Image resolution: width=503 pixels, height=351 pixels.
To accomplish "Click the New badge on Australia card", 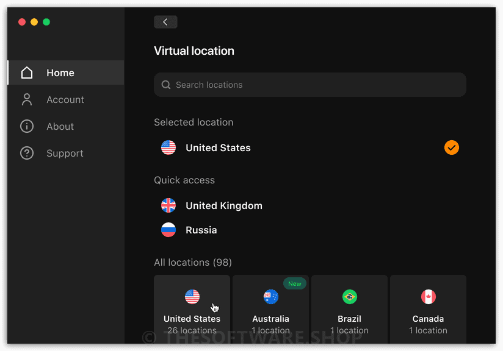I will coord(294,284).
